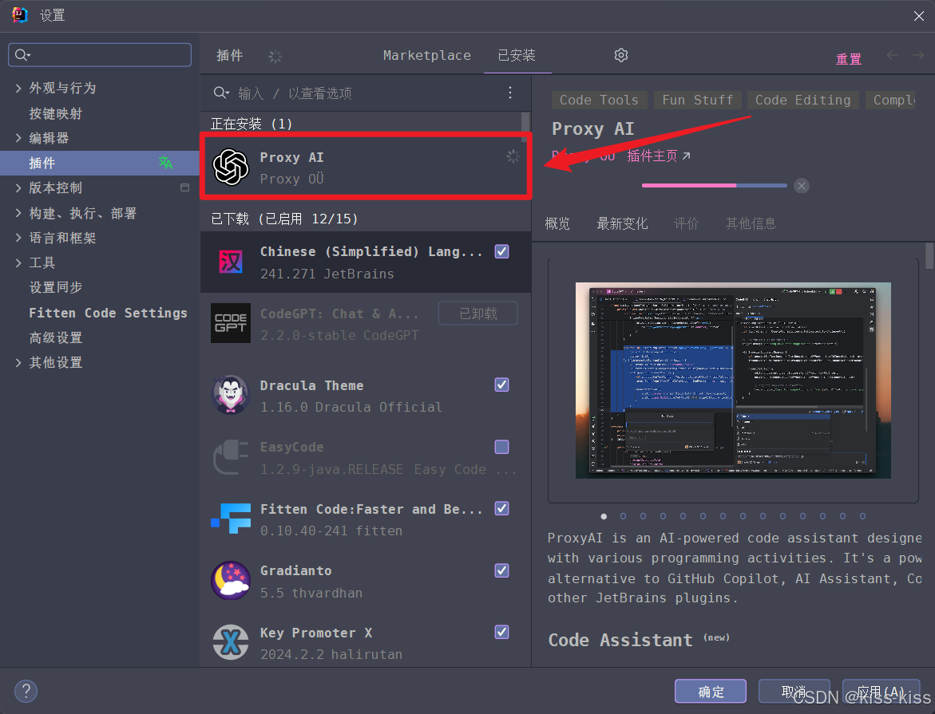Navigate forward with the right arrow
Image resolution: width=935 pixels, height=714 pixels.
pos(917,55)
